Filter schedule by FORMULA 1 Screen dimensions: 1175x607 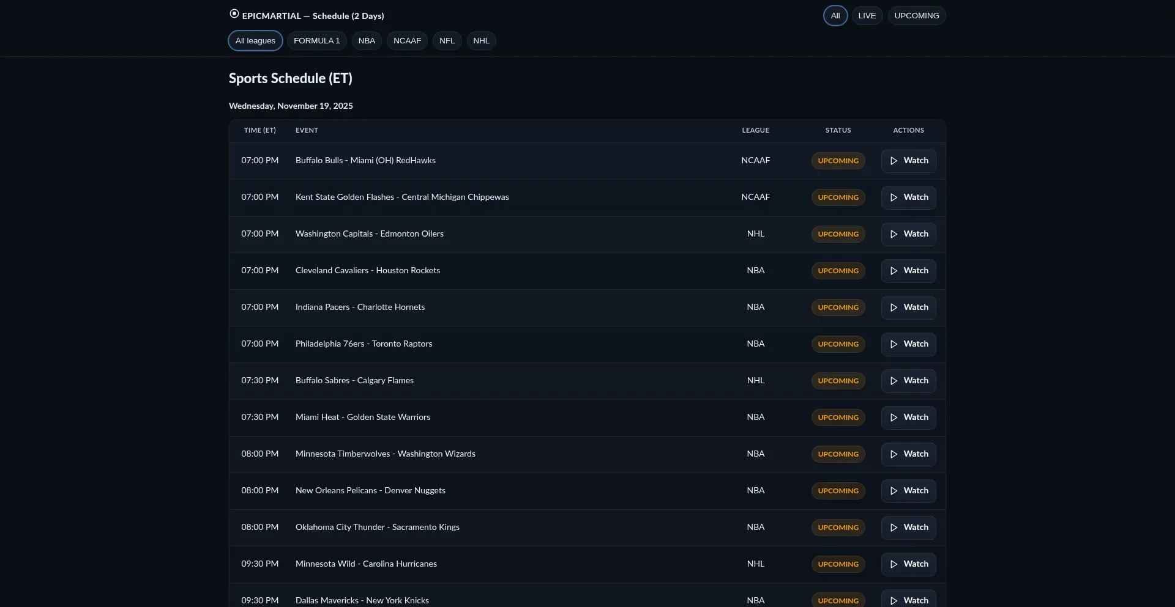[316, 41]
